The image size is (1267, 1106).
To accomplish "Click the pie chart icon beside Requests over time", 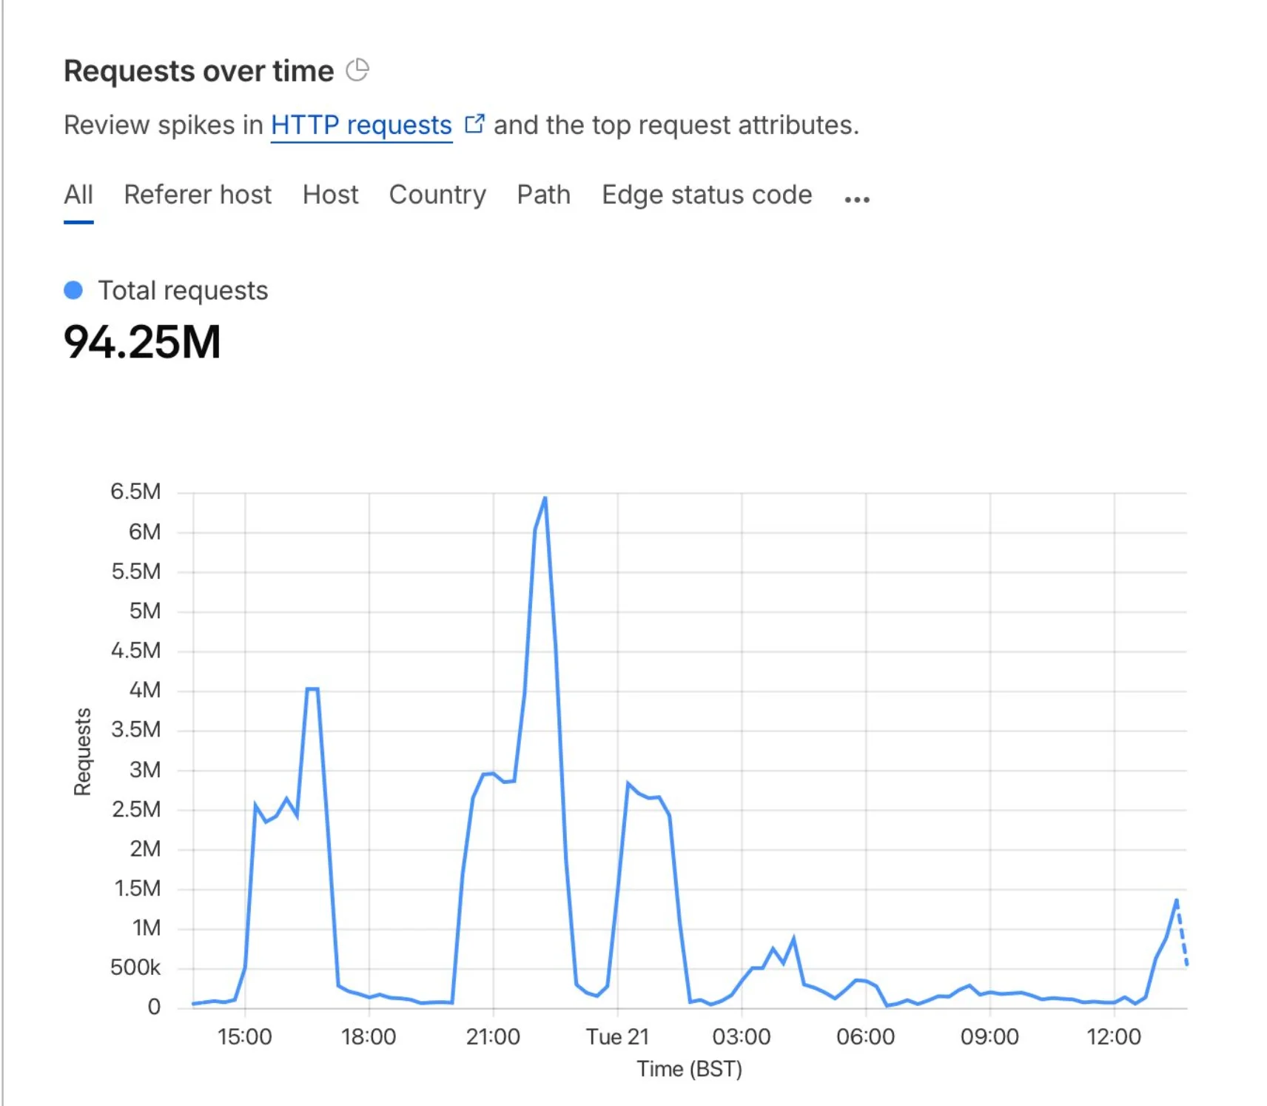I will (357, 70).
